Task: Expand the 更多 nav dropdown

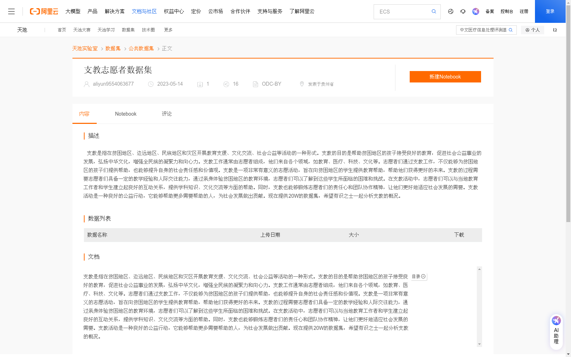Action: pyautogui.click(x=168, y=30)
